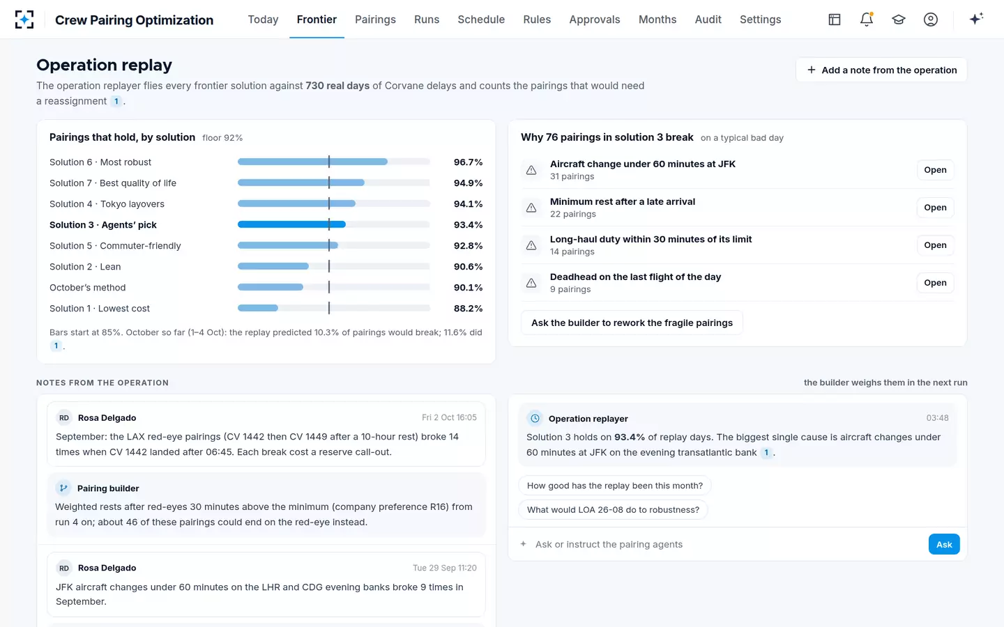Click warning icon beside Deadhead on last flight
Screen dimensions: 1004x627
pos(531,283)
